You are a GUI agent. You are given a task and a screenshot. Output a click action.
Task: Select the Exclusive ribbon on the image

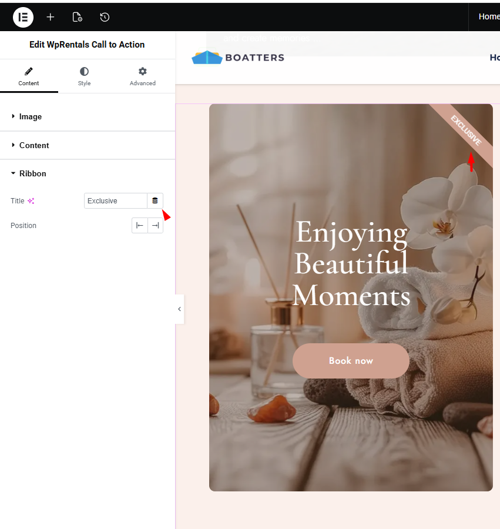tap(465, 129)
